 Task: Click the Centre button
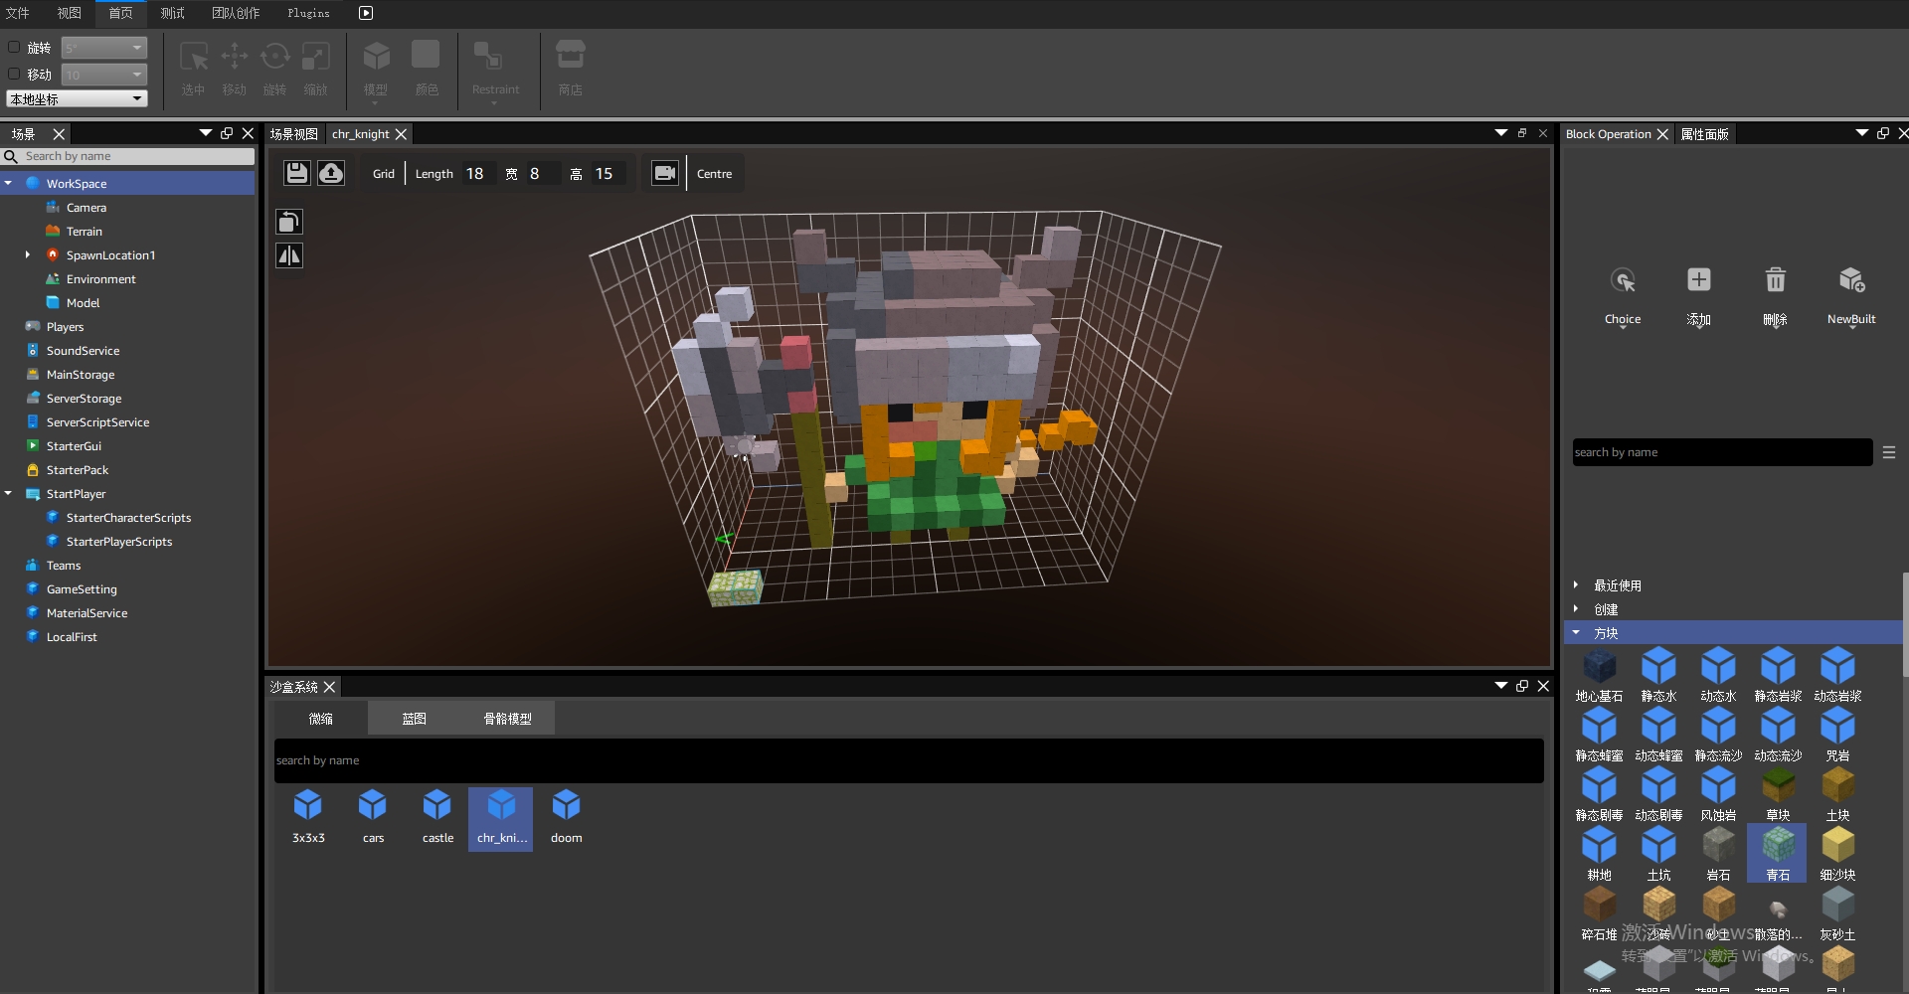[714, 174]
